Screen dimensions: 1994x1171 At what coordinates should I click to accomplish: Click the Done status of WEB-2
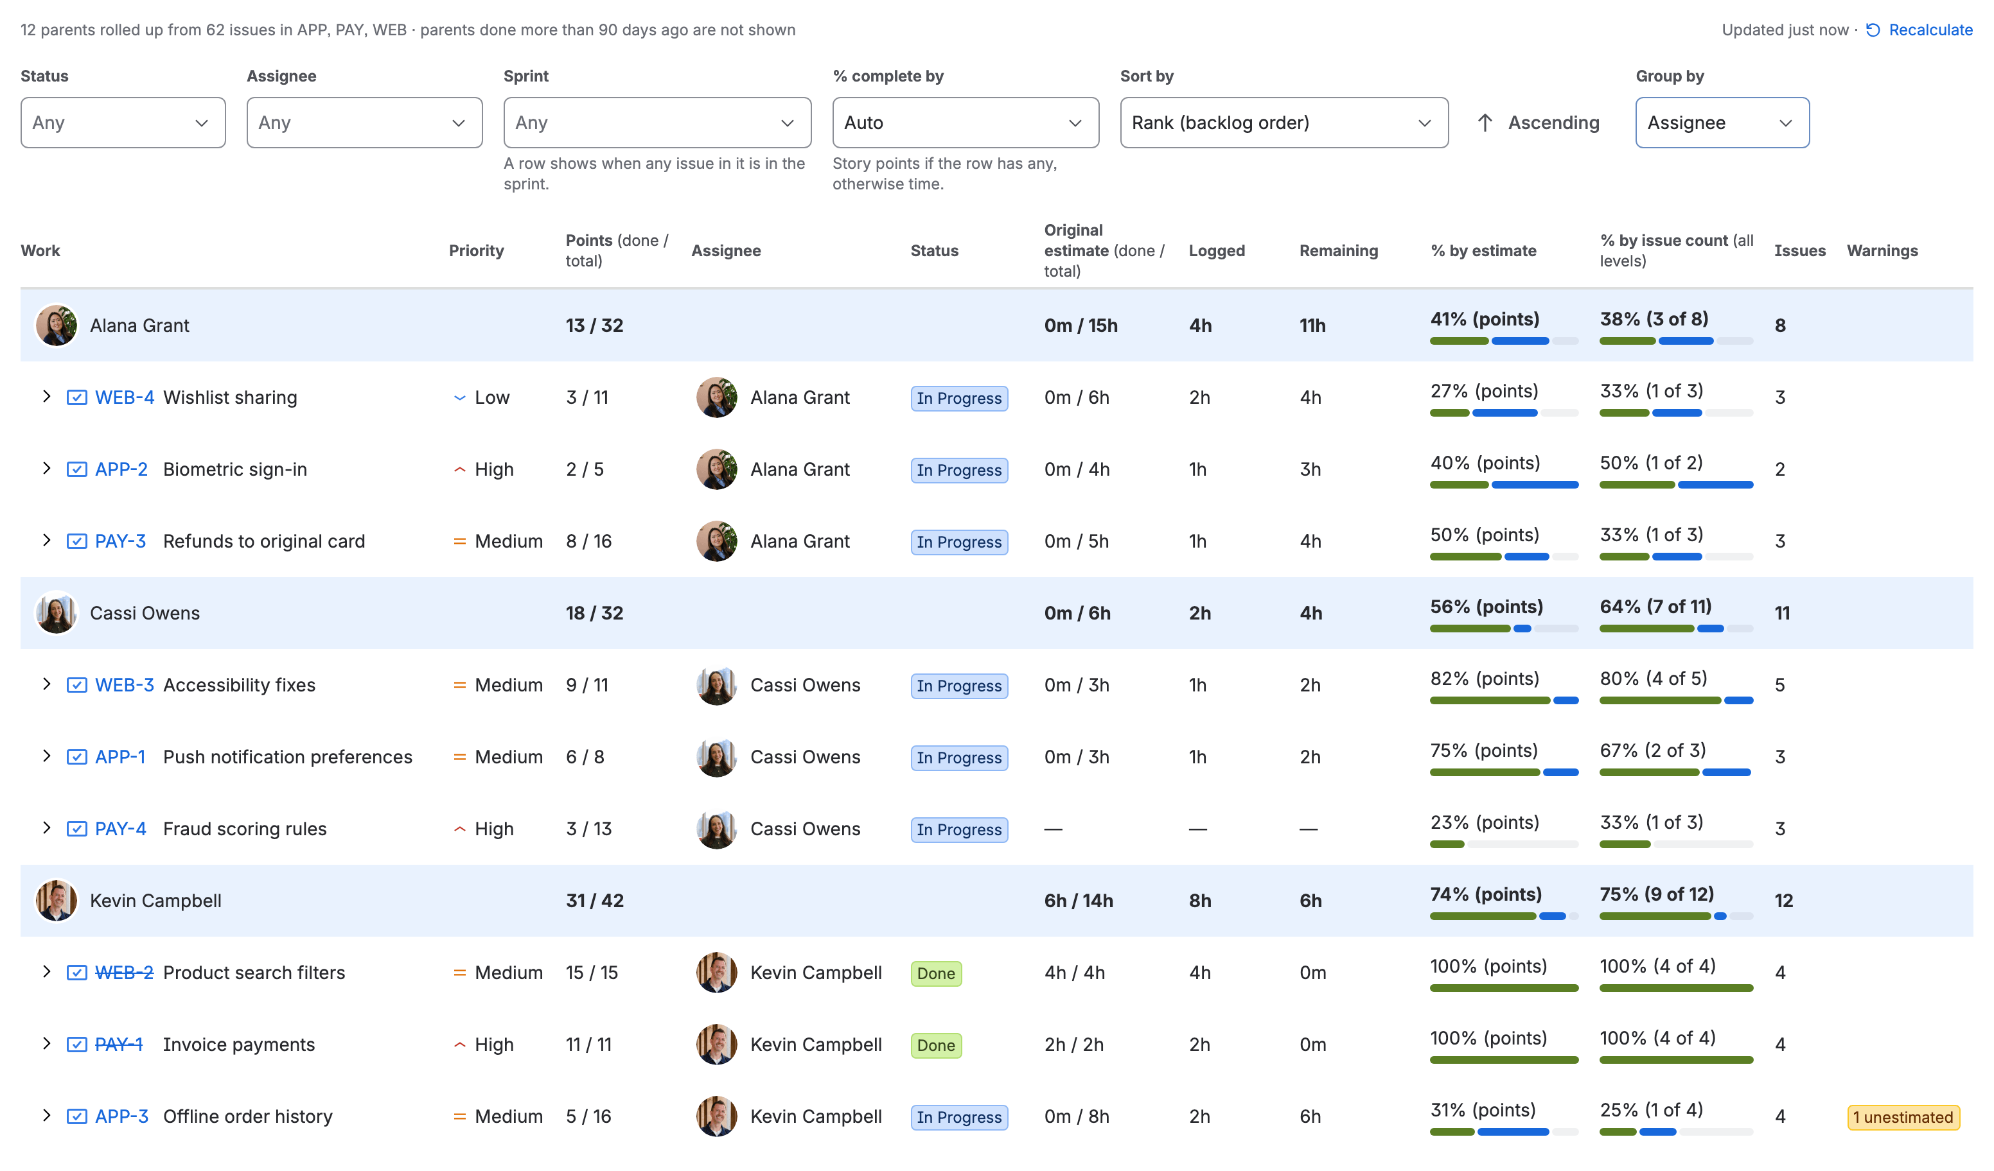point(936,973)
